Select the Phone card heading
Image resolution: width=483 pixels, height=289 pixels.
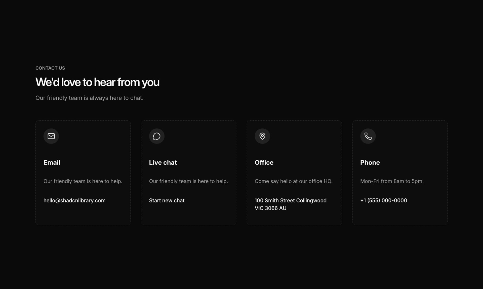(370, 163)
